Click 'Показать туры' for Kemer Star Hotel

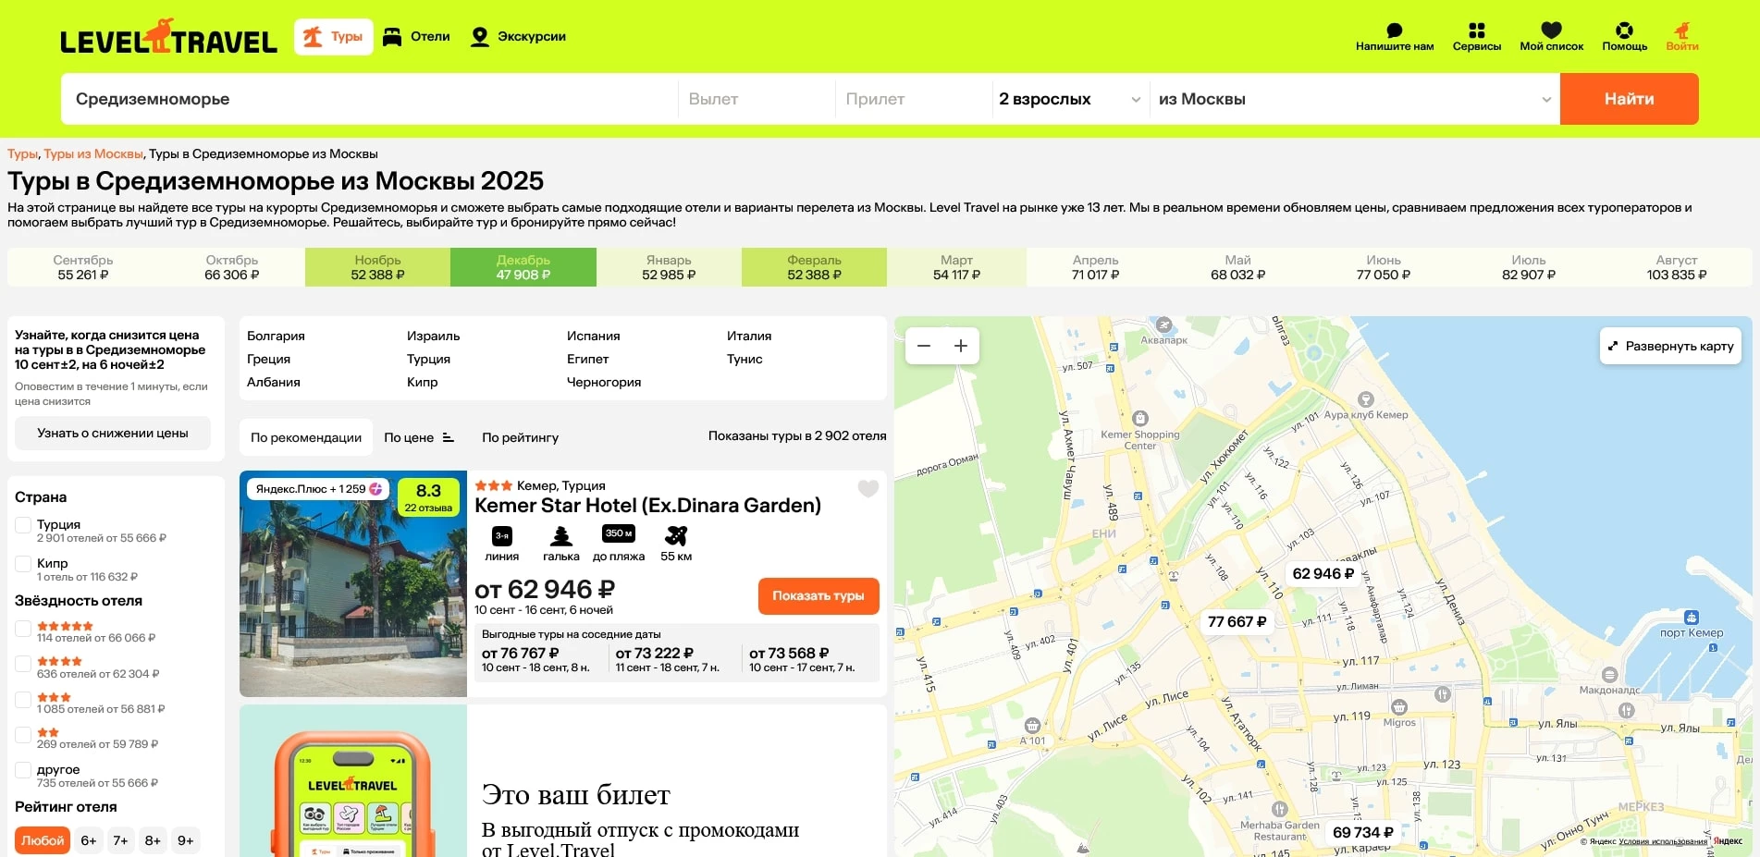click(818, 596)
